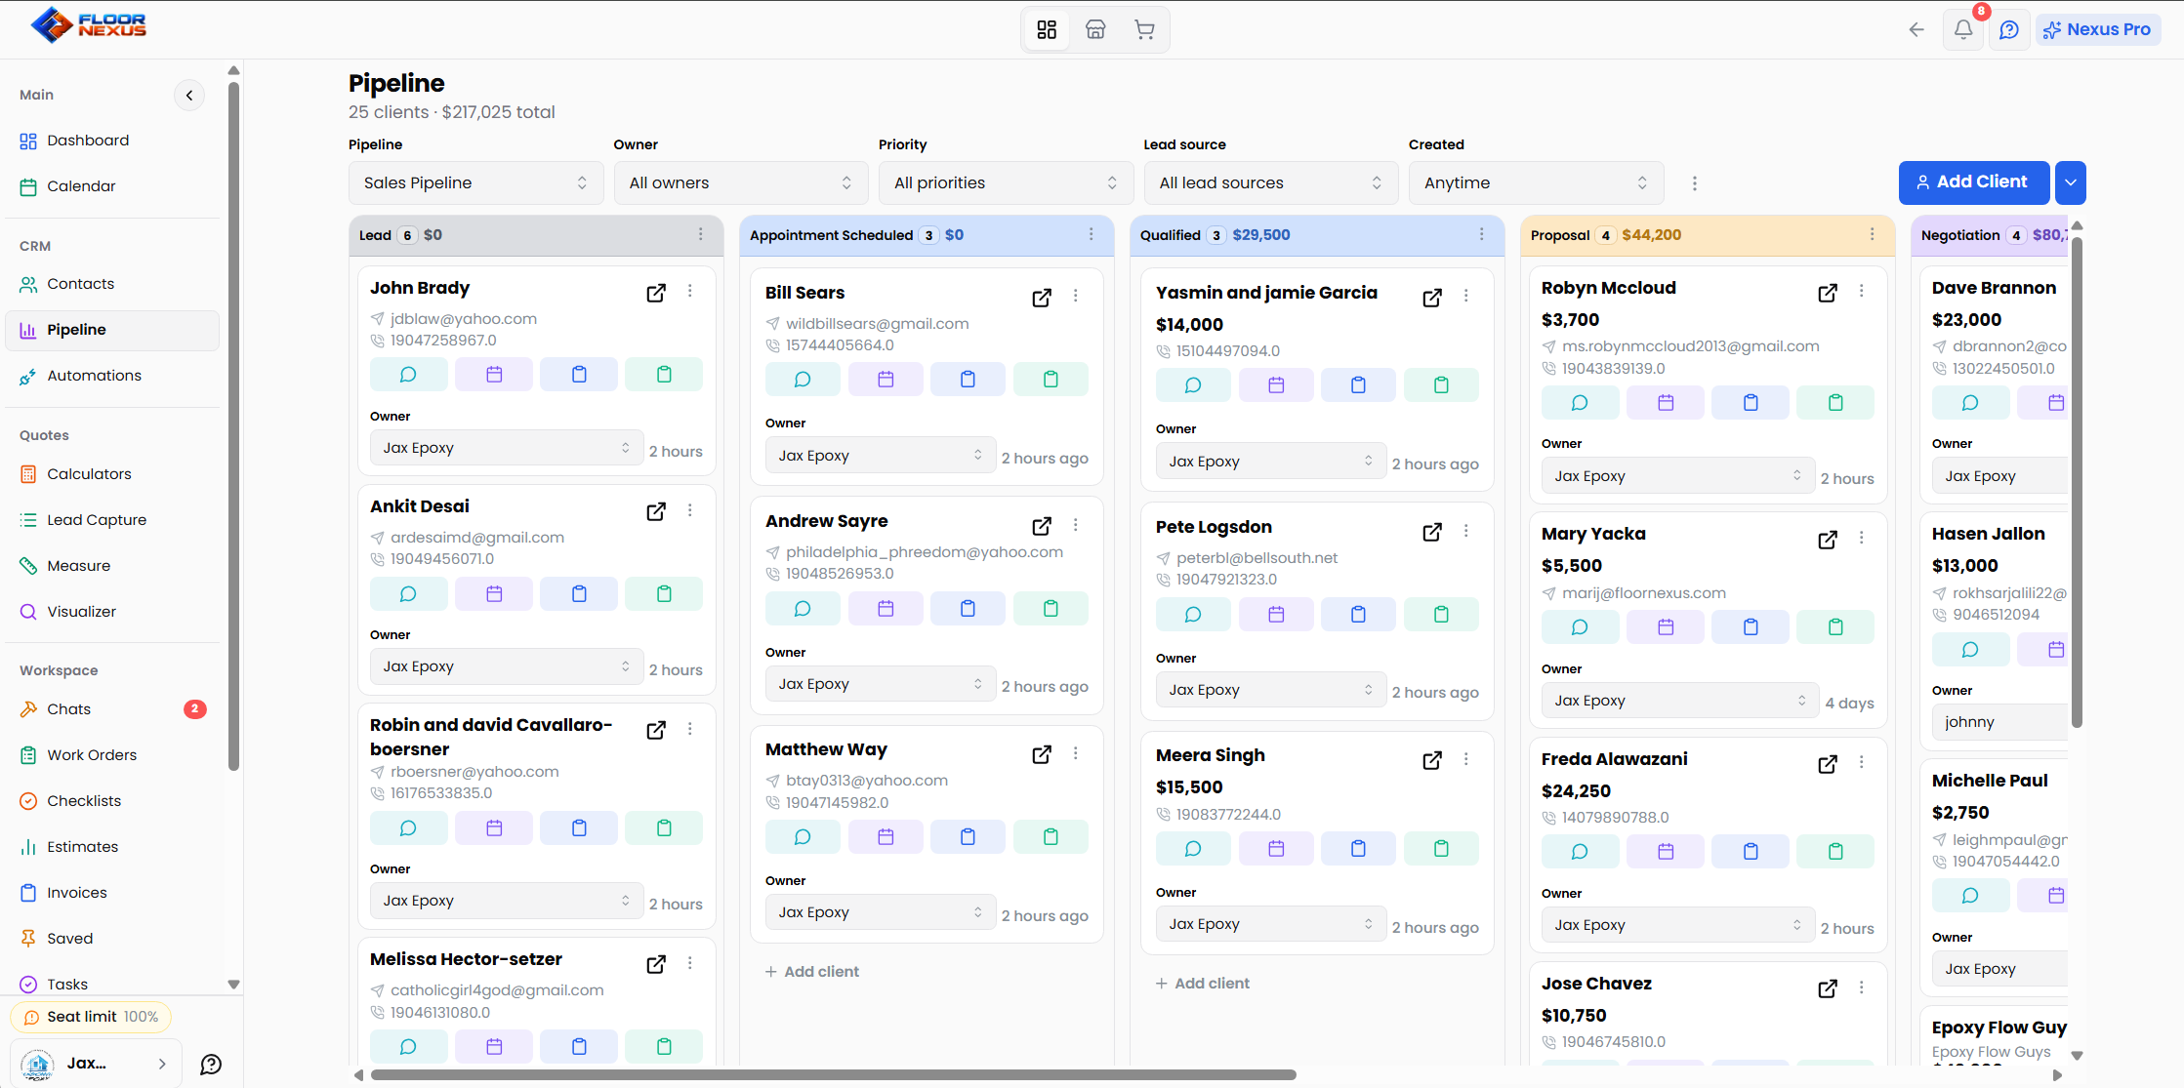Open the Jax account switcher
2184x1088 pixels.
tap(95, 1064)
